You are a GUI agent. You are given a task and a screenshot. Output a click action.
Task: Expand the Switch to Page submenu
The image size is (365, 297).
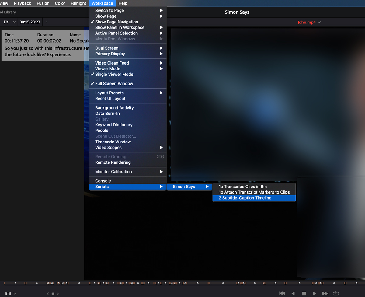pyautogui.click(x=128, y=10)
